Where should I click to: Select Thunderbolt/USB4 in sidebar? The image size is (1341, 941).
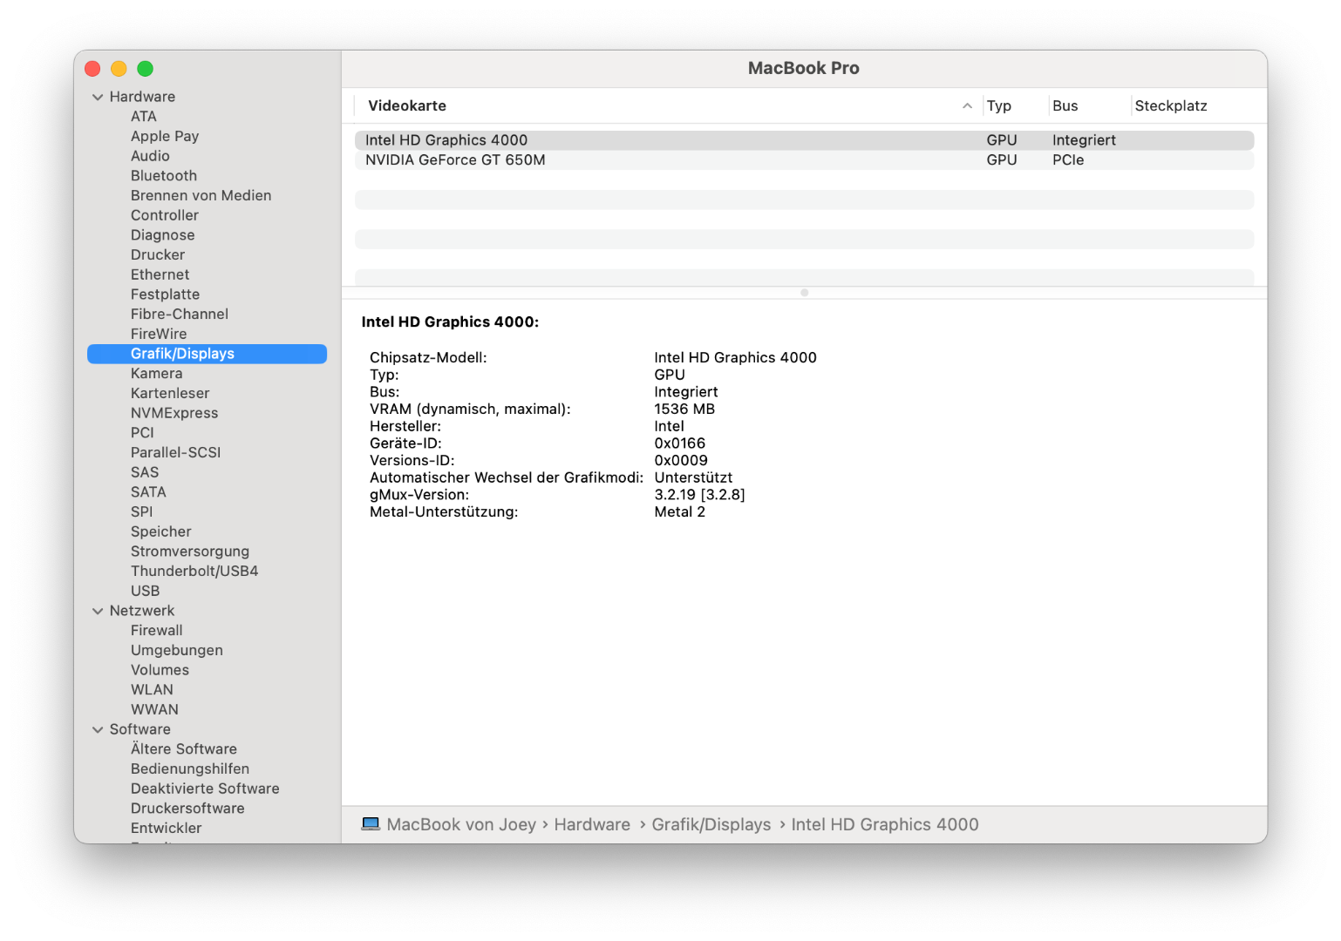click(x=194, y=571)
